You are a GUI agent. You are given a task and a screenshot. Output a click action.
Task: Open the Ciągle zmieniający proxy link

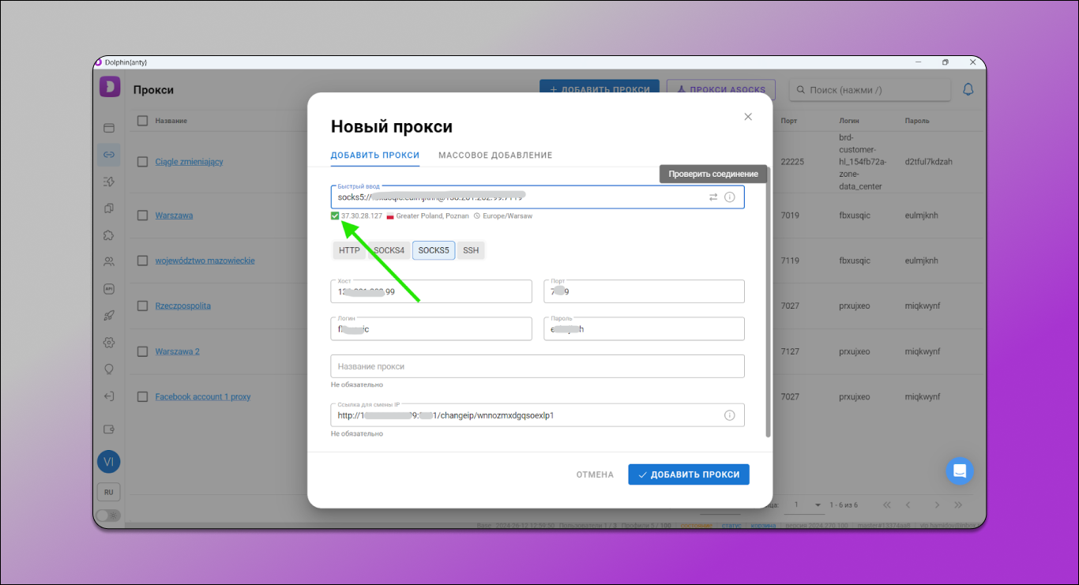[189, 162]
